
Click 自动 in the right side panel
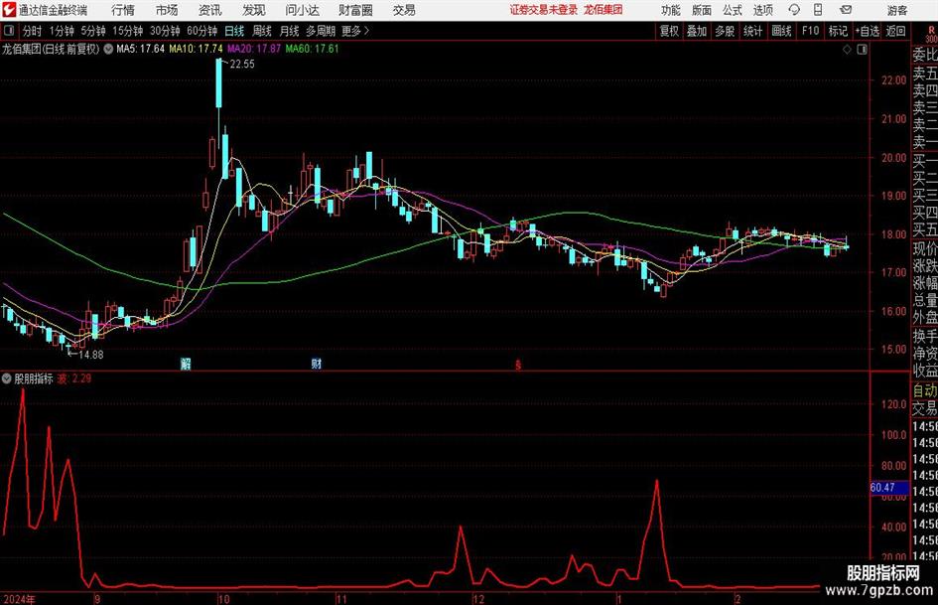pyautogui.click(x=925, y=391)
